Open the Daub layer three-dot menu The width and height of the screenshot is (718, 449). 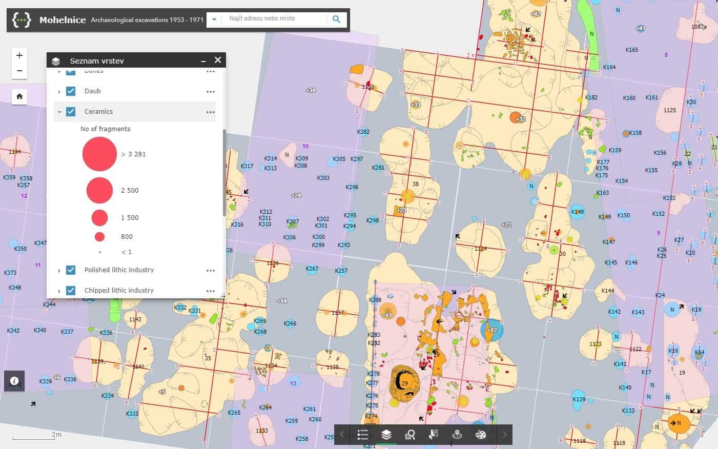coord(210,91)
